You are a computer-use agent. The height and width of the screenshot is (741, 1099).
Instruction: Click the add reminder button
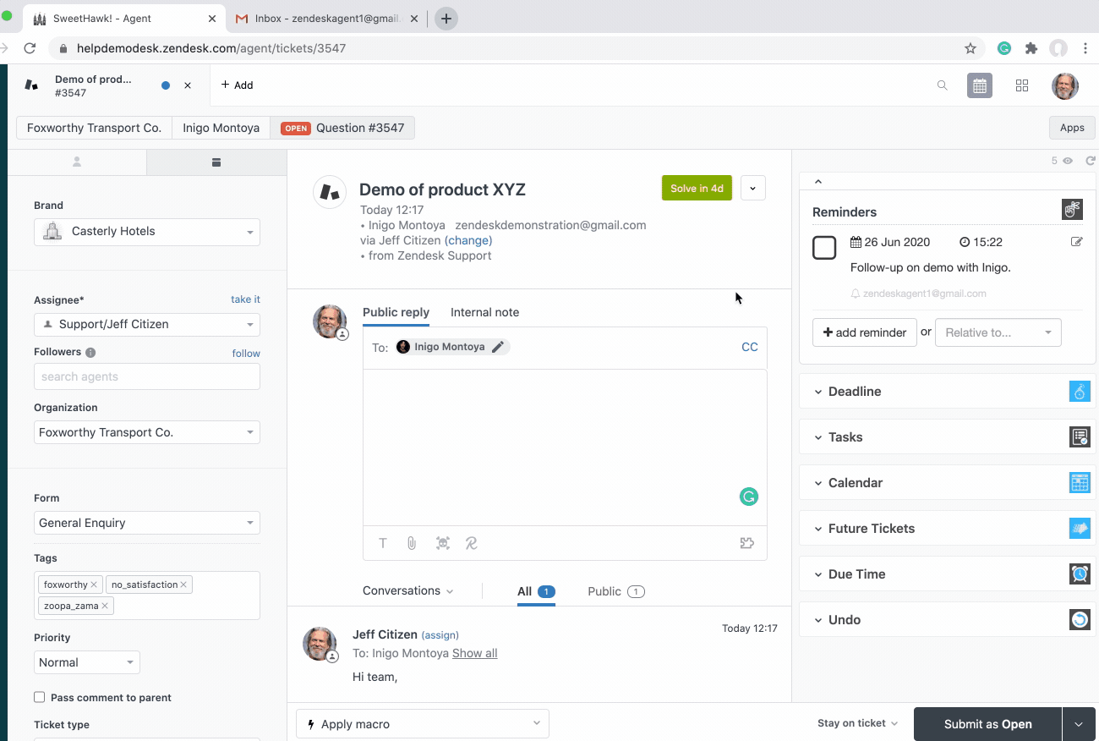click(x=865, y=332)
